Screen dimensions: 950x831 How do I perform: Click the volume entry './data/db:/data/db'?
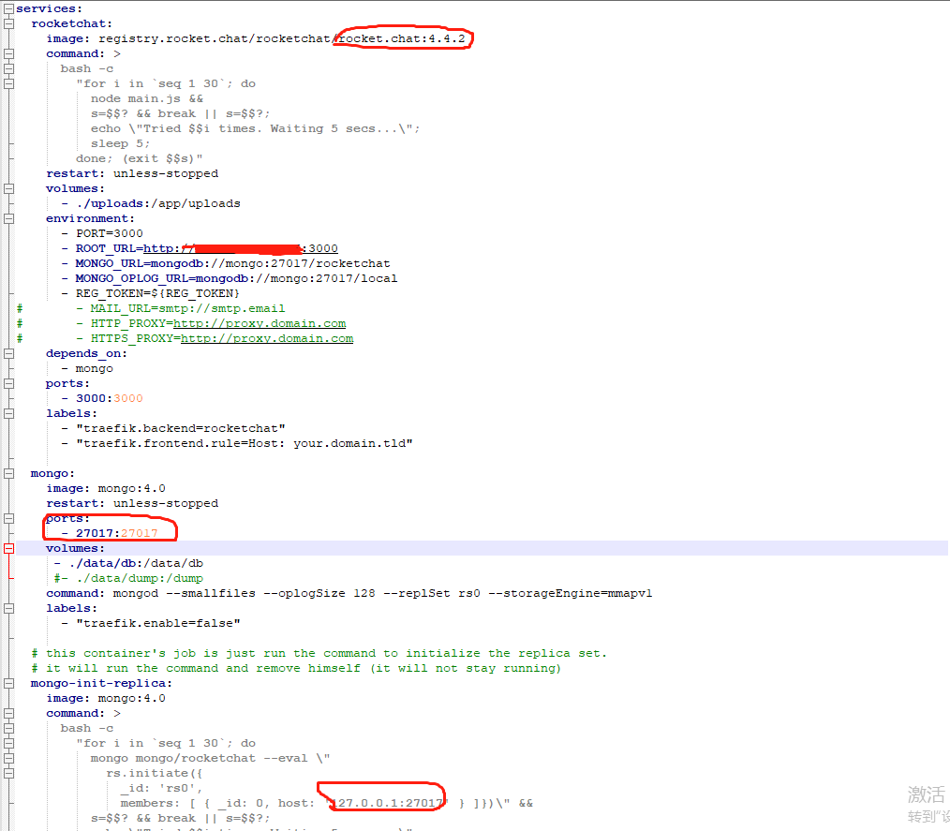[x=136, y=563]
